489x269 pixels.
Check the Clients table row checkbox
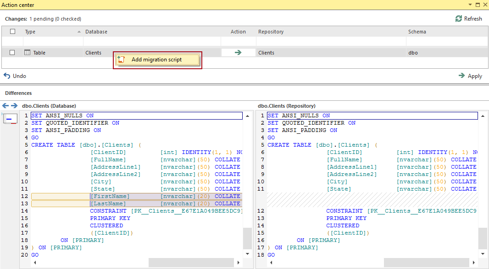click(x=12, y=53)
